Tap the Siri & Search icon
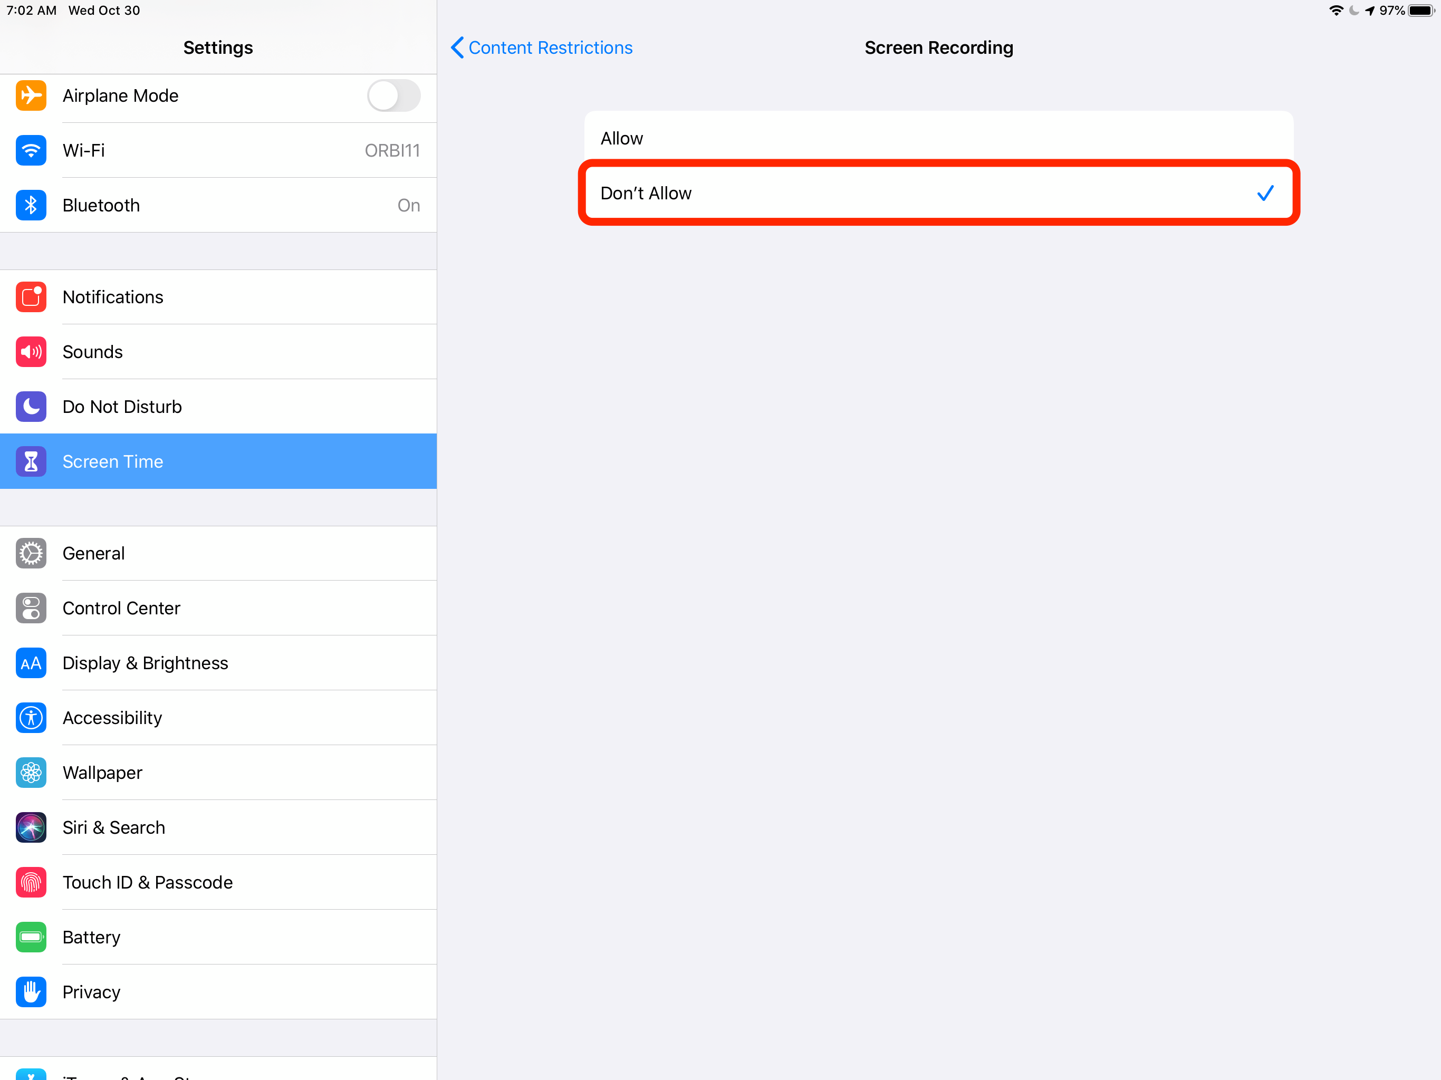The image size is (1441, 1080). tap(31, 827)
